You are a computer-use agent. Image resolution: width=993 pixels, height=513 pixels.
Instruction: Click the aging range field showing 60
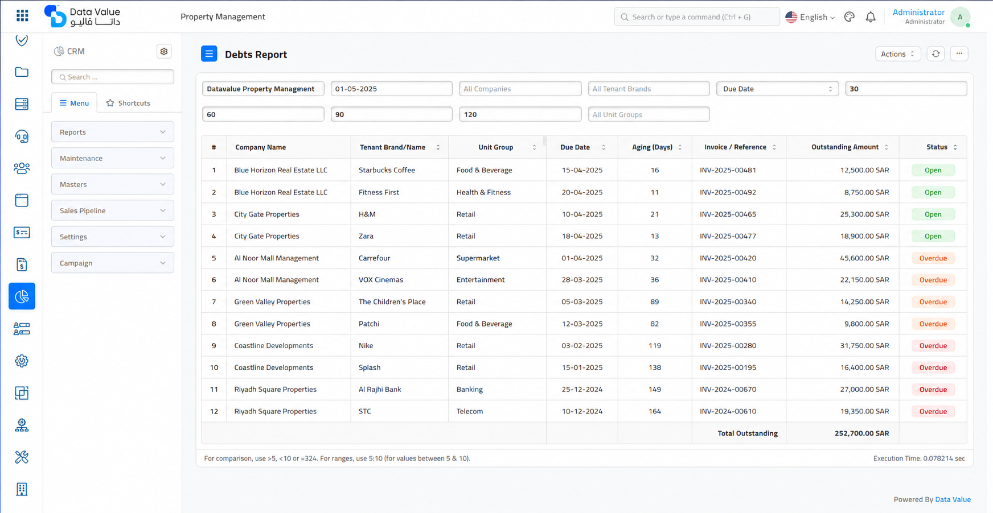click(263, 114)
